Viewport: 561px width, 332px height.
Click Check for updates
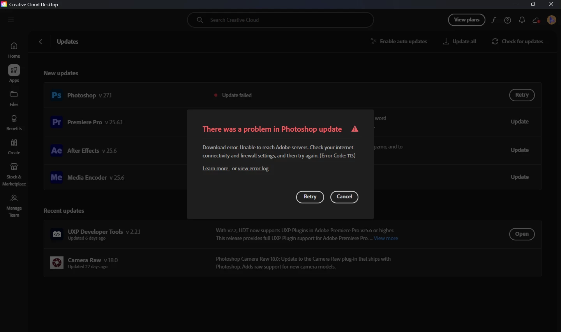517,41
